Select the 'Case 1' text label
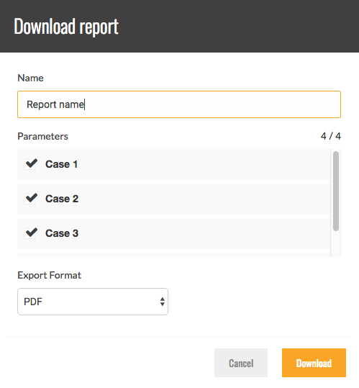The image size is (359, 388). (x=62, y=164)
